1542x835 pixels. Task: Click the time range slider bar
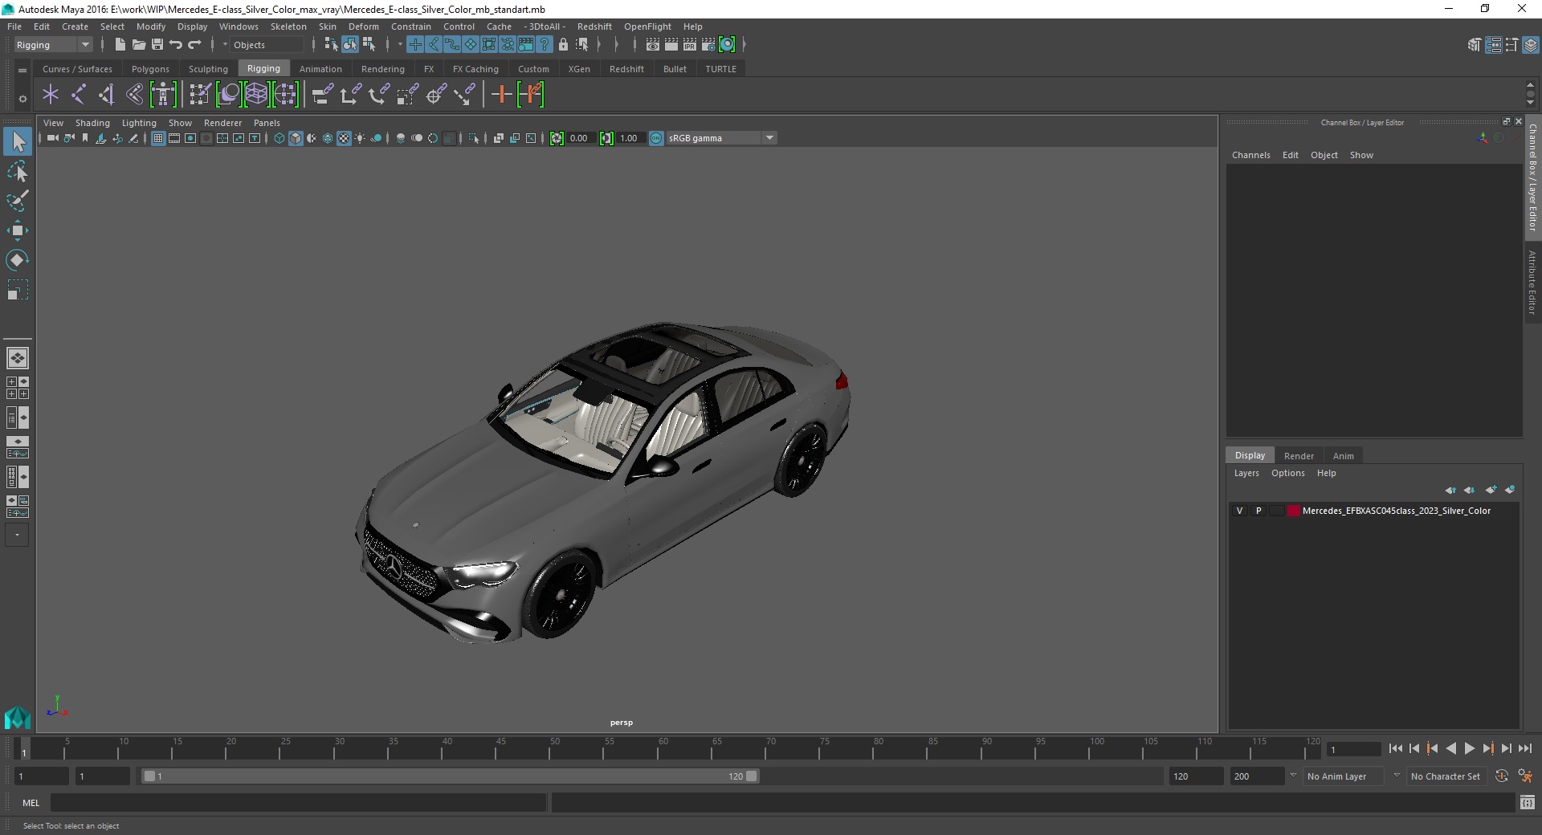[x=450, y=776]
